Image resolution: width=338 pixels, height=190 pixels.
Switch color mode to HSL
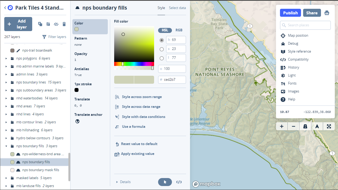pyautogui.click(x=165, y=30)
